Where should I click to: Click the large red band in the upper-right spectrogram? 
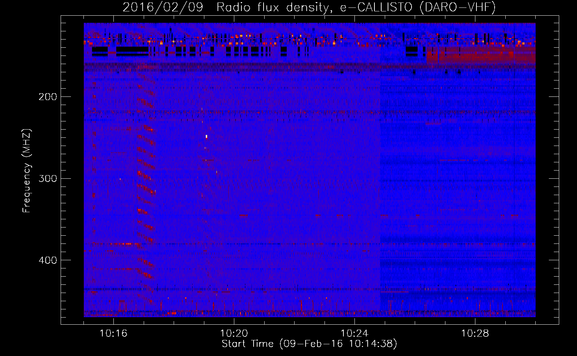click(x=481, y=55)
